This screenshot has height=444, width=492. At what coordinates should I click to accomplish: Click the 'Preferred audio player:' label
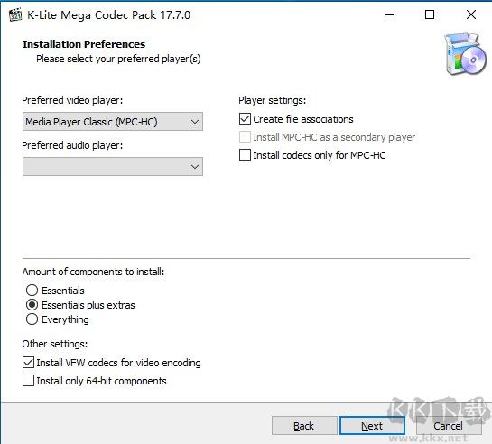coord(72,145)
